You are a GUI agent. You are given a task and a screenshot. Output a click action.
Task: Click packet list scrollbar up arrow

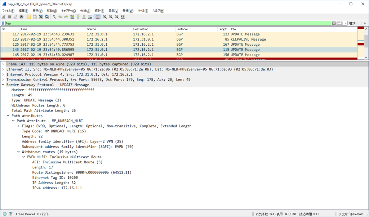click(366, 29)
